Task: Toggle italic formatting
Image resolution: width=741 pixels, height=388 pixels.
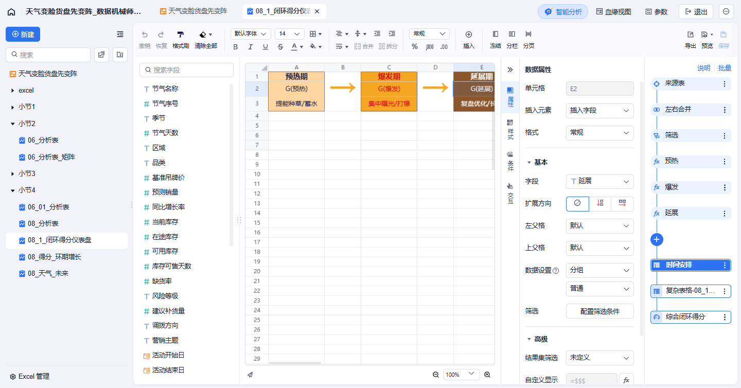Action: click(251, 47)
